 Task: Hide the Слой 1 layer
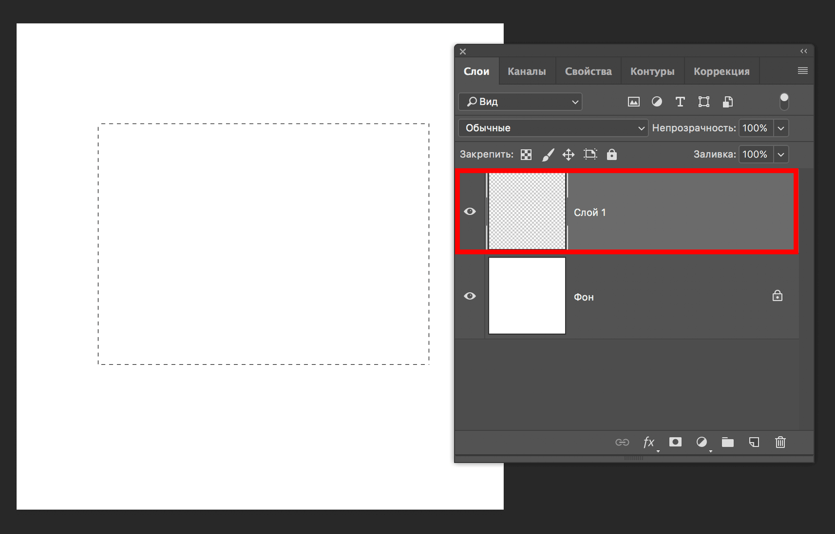pos(470,212)
